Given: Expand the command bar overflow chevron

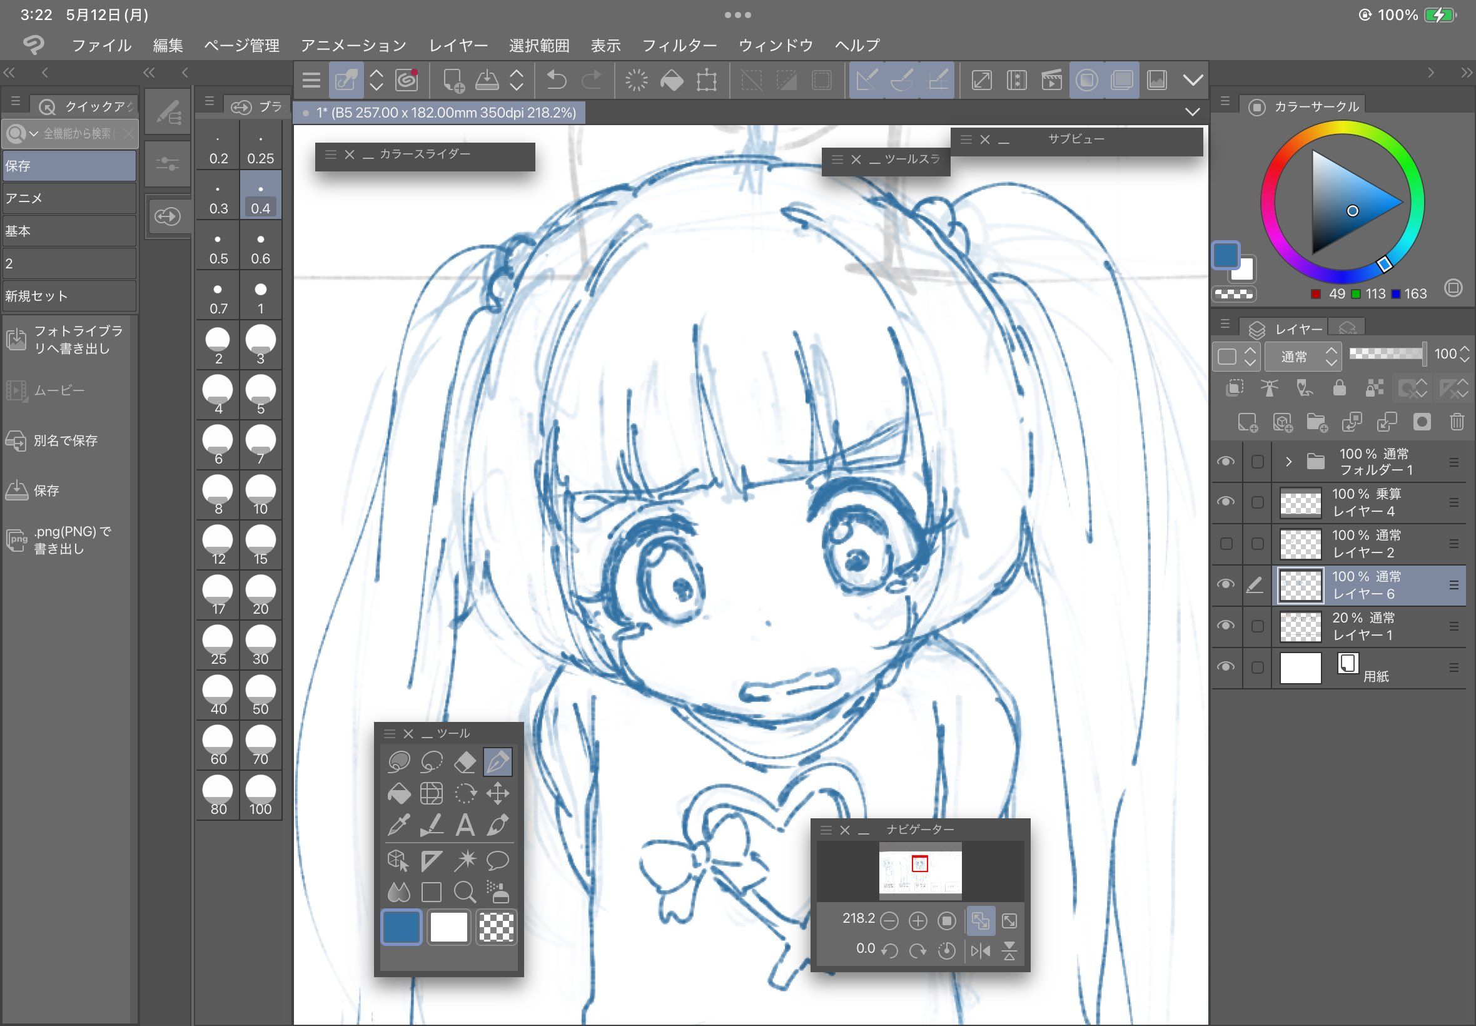Looking at the screenshot, I should pyautogui.click(x=1193, y=80).
